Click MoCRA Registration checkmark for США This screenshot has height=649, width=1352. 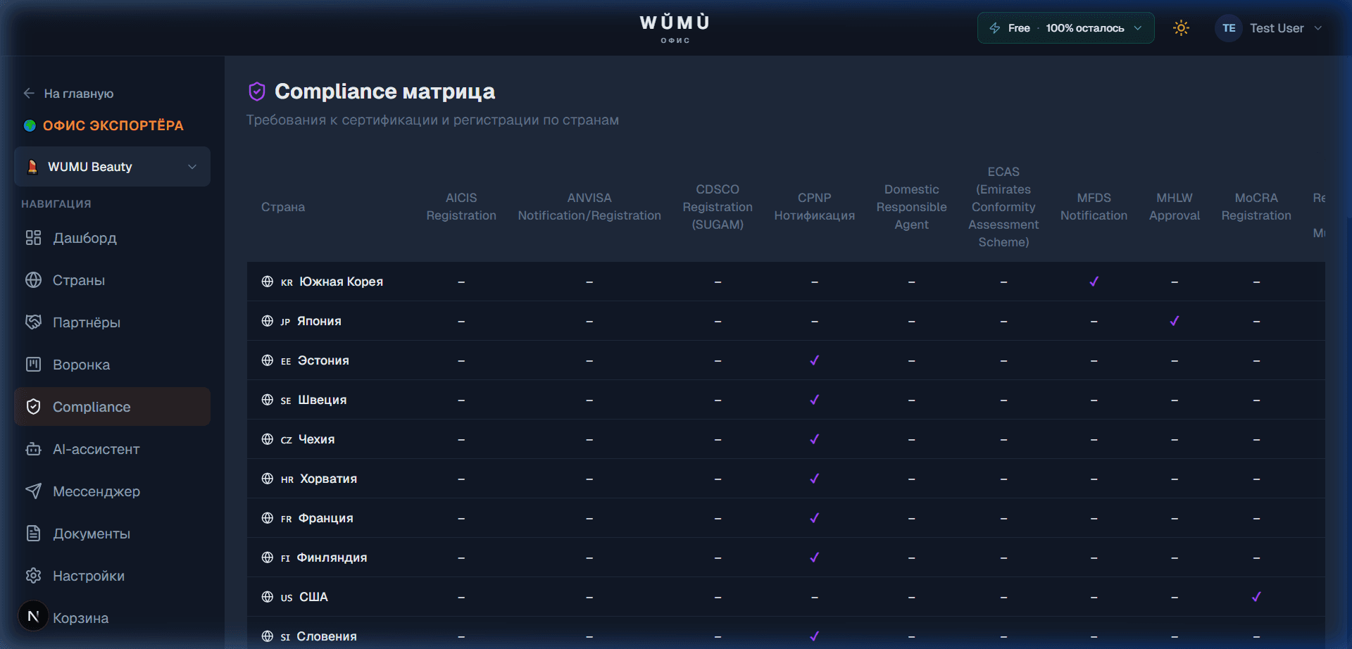tap(1256, 597)
